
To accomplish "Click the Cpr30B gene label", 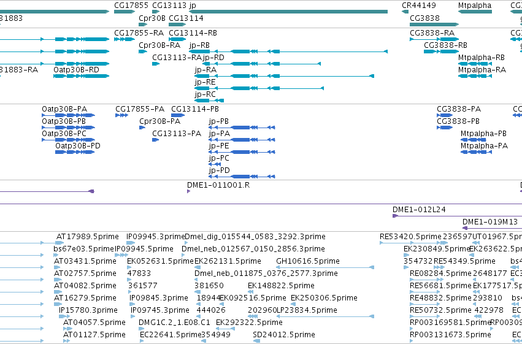I will pos(152,18).
